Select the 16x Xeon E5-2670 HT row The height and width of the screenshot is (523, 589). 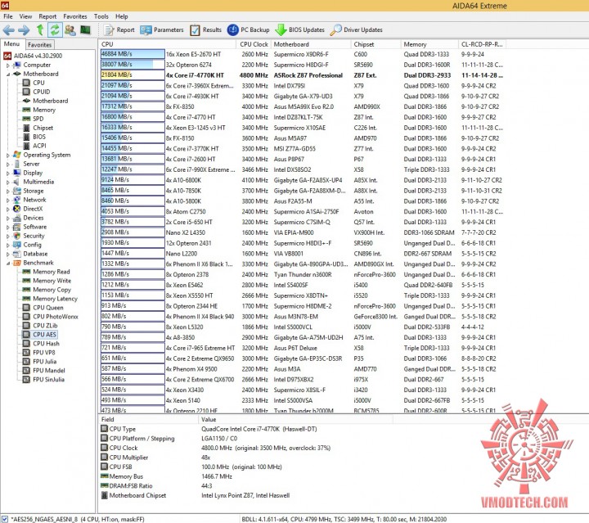point(303,54)
